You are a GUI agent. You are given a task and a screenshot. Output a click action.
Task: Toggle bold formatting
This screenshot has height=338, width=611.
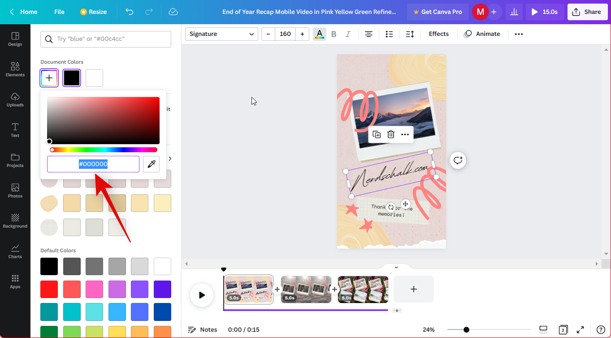coord(334,34)
